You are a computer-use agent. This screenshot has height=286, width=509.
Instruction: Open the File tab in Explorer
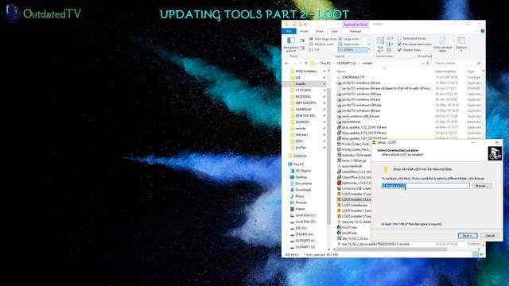tap(289, 31)
